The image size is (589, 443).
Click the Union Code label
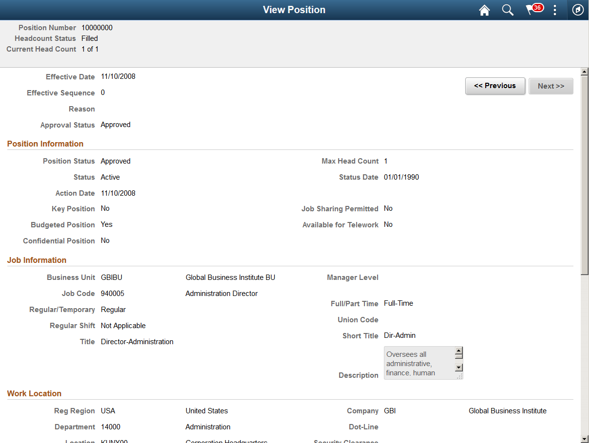[x=358, y=320]
